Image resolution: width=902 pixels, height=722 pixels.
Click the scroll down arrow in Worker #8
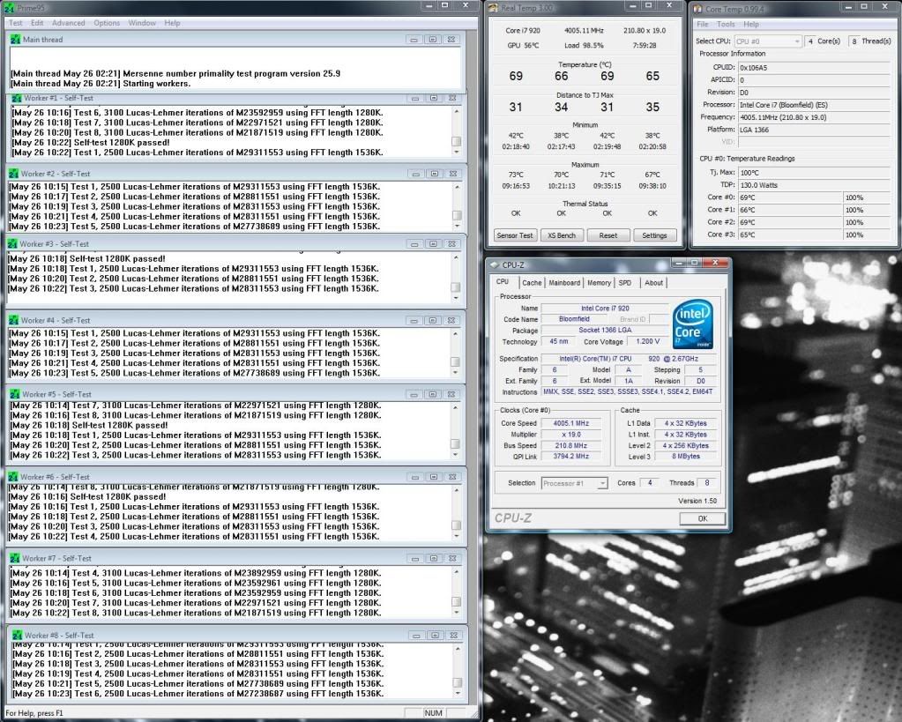point(458,693)
